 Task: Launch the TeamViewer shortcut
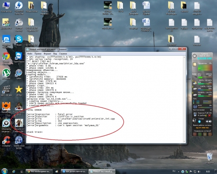click(x=19, y=58)
